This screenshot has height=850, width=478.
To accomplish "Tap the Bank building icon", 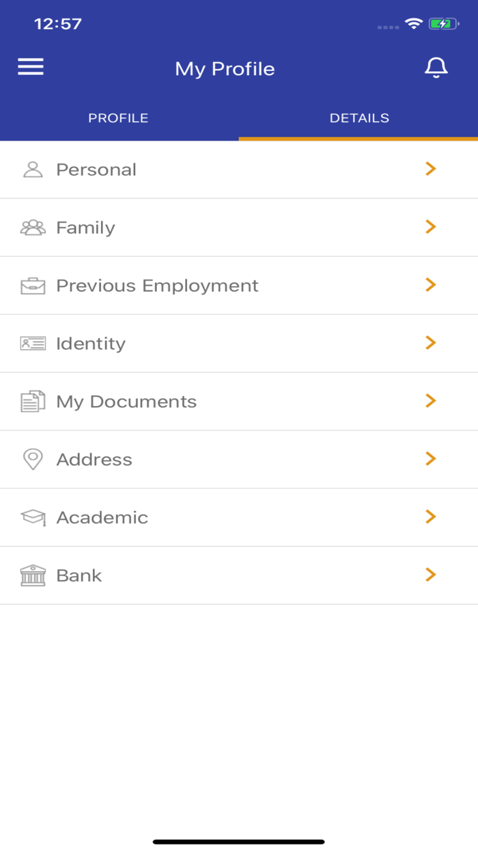I will pos(33,575).
